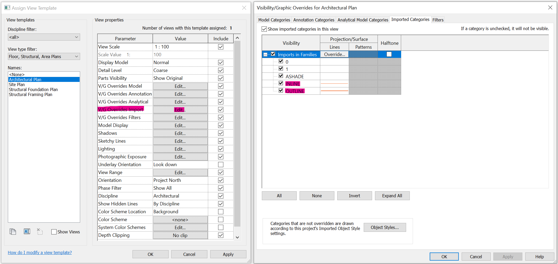Uncheck the OUTLINE layer visibility

281,91
